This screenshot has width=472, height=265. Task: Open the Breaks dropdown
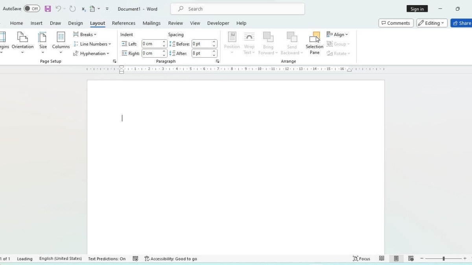[85, 34]
